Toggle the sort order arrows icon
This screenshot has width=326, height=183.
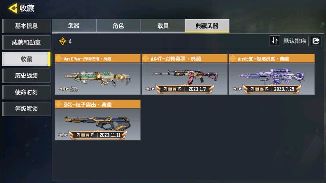click(275, 41)
